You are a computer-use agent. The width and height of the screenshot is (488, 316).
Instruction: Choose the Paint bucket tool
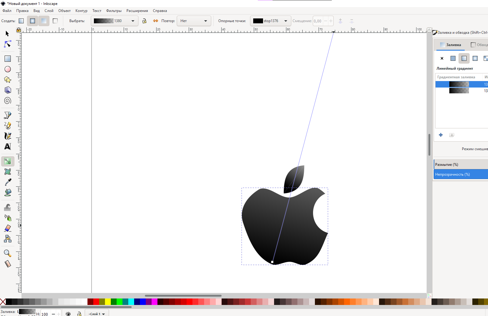[x=7, y=193]
